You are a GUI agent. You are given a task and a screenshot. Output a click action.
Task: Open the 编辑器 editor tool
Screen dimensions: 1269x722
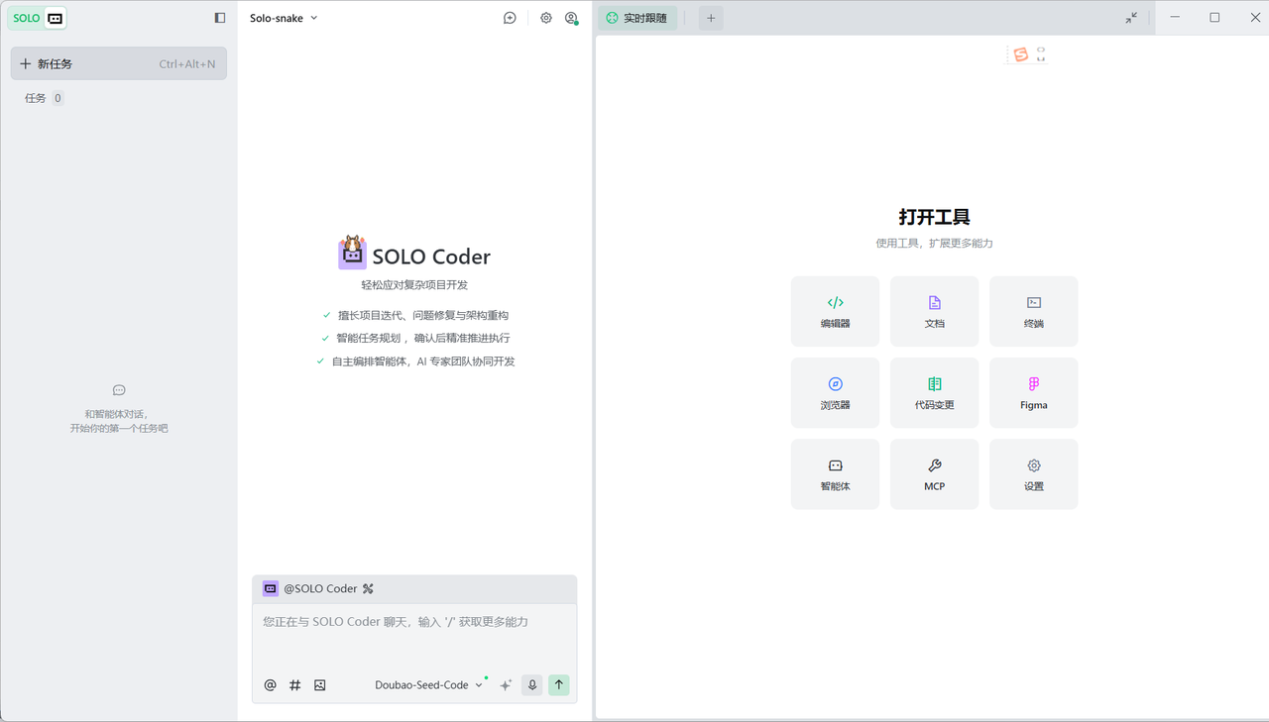[835, 311]
